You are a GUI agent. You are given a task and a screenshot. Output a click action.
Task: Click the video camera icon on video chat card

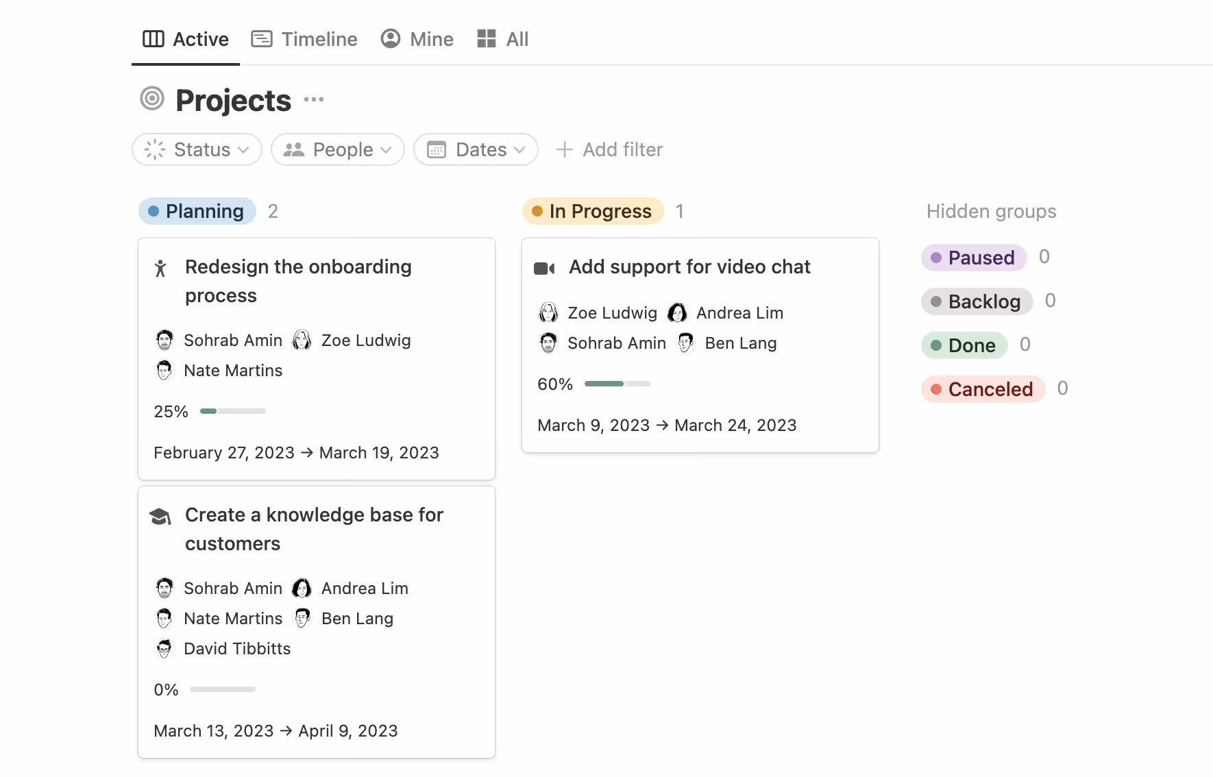543,268
